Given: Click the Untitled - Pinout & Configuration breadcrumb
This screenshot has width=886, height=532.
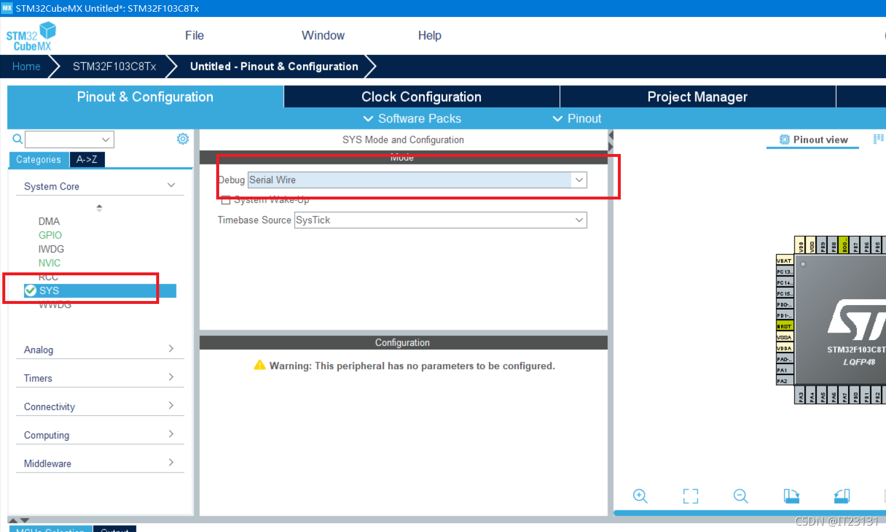Looking at the screenshot, I should tap(274, 66).
